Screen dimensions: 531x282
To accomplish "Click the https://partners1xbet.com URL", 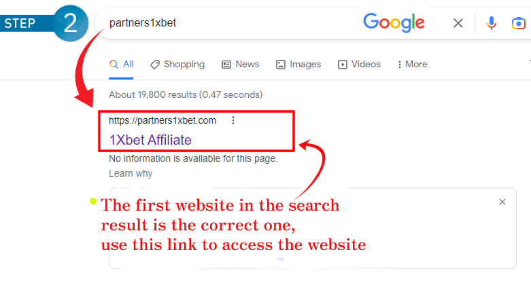I will coord(162,120).
